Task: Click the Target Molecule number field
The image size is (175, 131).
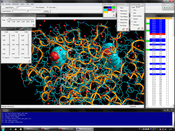Action: click(x=24, y=7)
